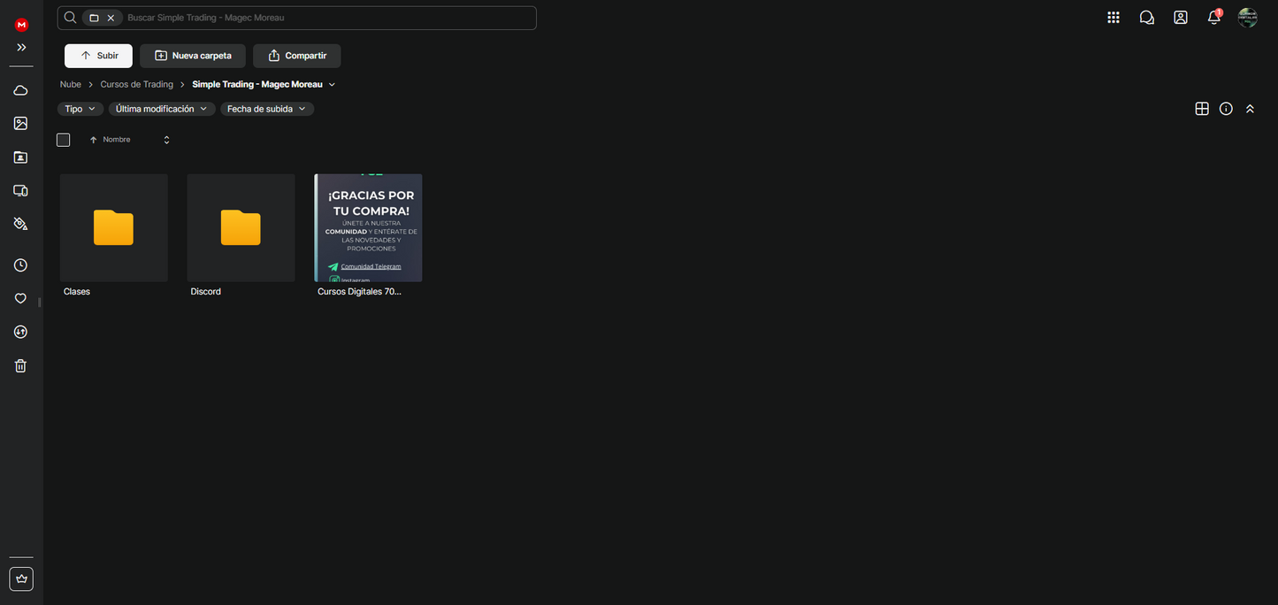Viewport: 1278px width, 605px height.
Task: Open the Recents clock icon
Action: (20, 265)
